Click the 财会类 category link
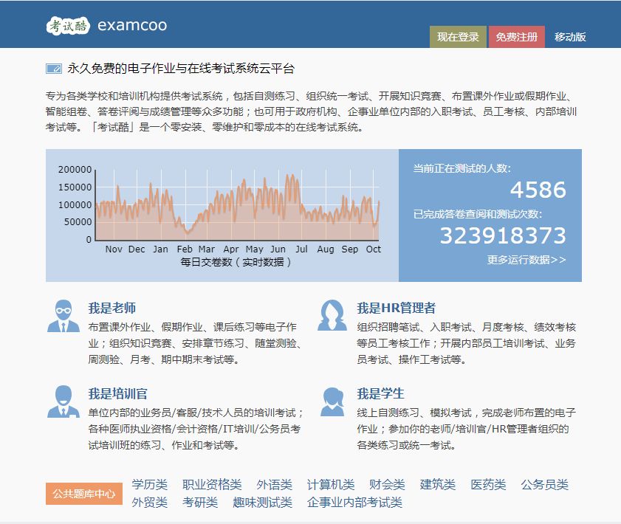 click(x=387, y=485)
